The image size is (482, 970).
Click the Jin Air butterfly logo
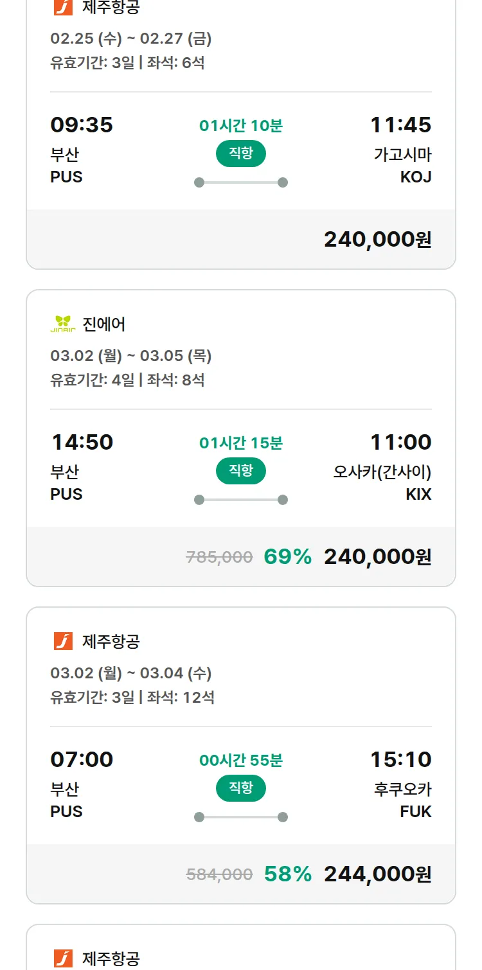(63, 324)
